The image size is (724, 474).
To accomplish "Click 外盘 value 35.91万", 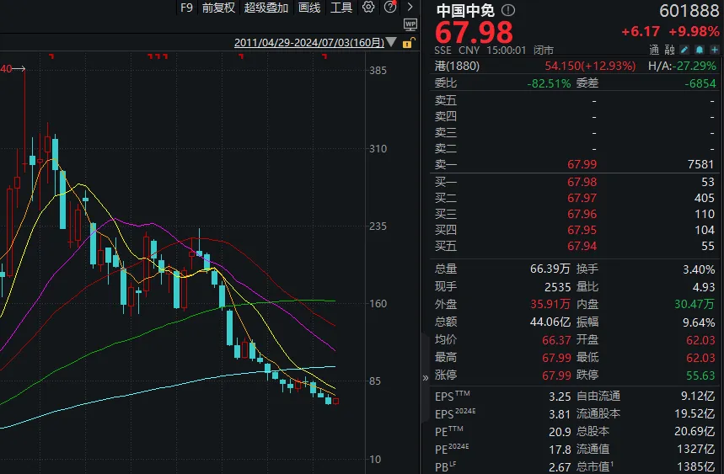I will point(550,304).
